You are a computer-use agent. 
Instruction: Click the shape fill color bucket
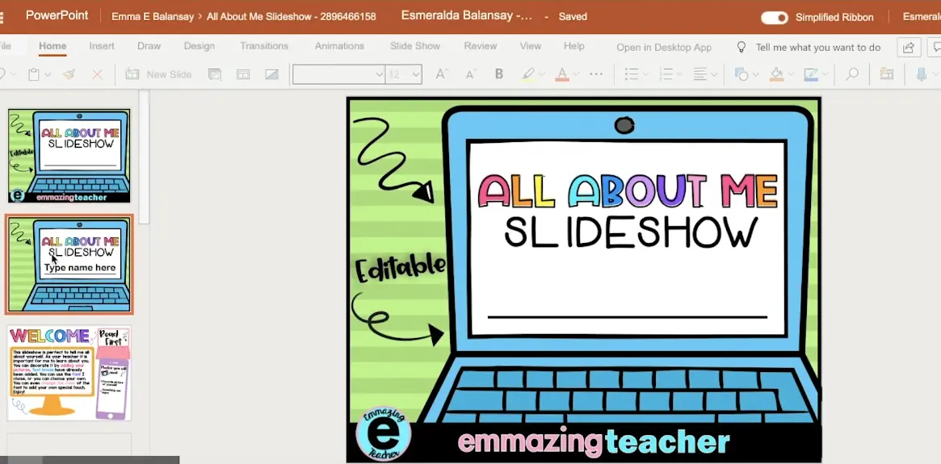[x=776, y=74]
